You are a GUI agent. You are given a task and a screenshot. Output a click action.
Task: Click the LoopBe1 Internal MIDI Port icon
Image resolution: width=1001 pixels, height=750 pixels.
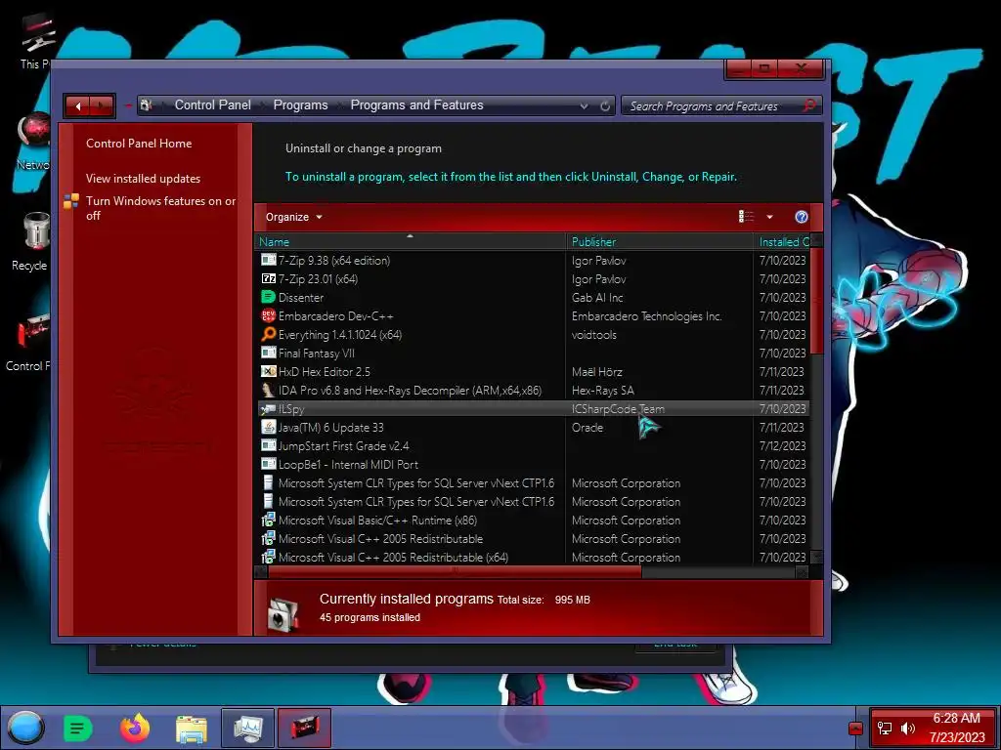268,464
